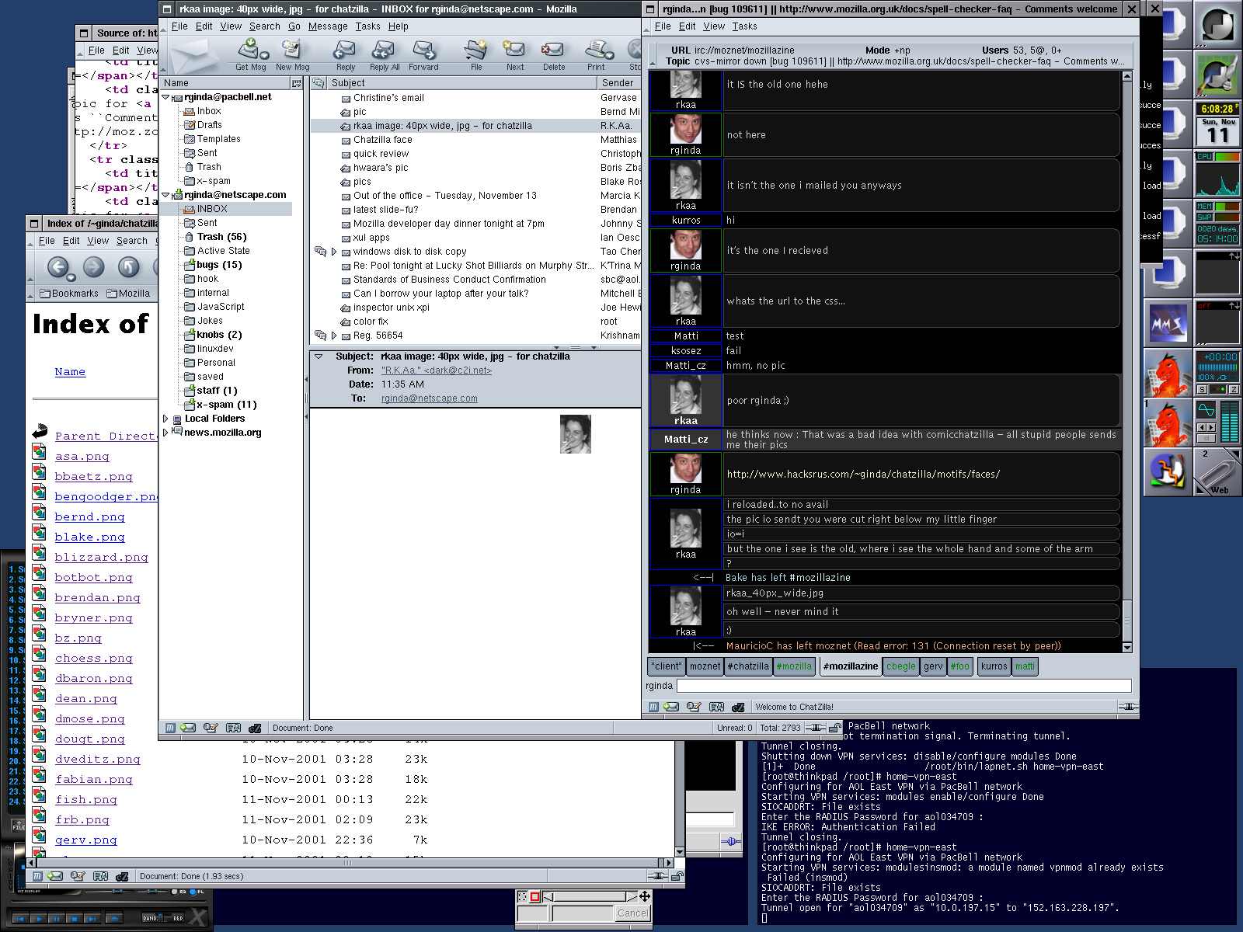1243x932 pixels.
Task: Click the column picker icon beside Name header
Action: [x=296, y=83]
